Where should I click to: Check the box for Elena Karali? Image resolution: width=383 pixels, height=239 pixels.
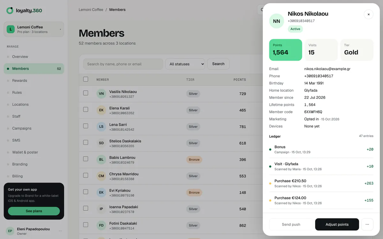click(86, 109)
